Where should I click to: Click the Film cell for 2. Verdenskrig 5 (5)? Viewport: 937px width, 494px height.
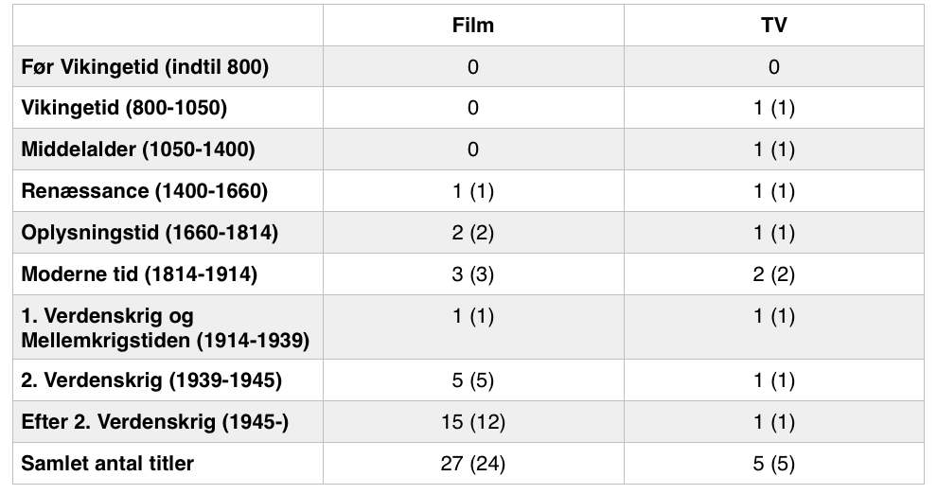(x=472, y=379)
